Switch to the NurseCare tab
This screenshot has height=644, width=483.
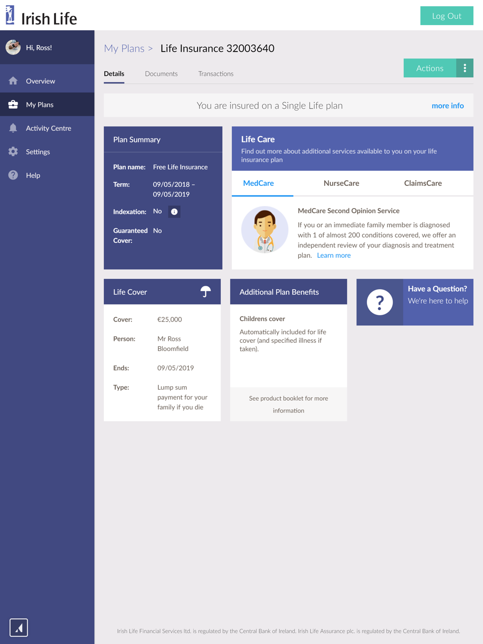tap(341, 183)
